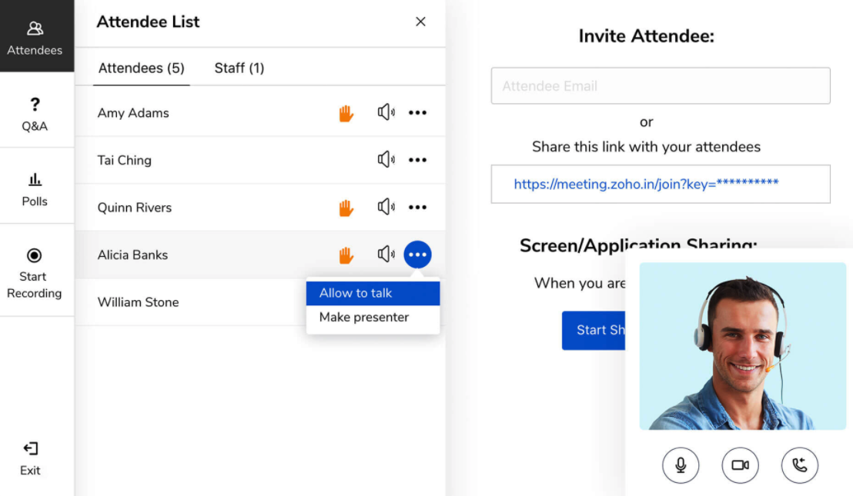
Task: Open the more options menu for Quinn Rivers
Action: point(417,207)
